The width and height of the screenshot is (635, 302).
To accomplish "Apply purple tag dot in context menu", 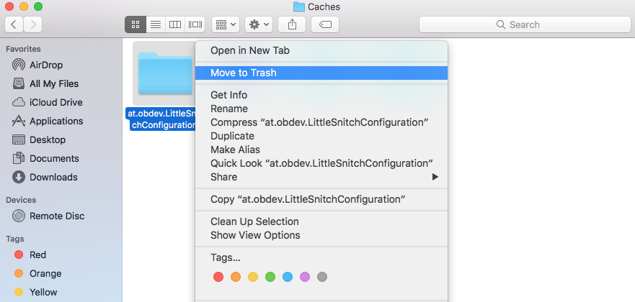I will [x=305, y=277].
